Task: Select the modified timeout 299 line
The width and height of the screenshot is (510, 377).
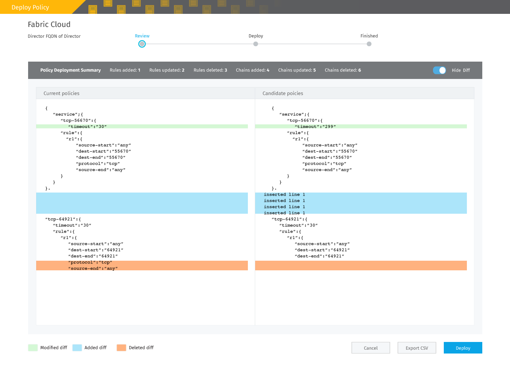Action: point(361,126)
